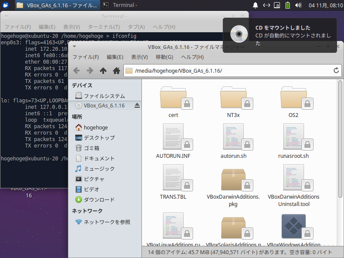Image resolution: width=344 pixels, height=258 pixels.
Task: Open the hogehoge home place
Action: (105, 127)
